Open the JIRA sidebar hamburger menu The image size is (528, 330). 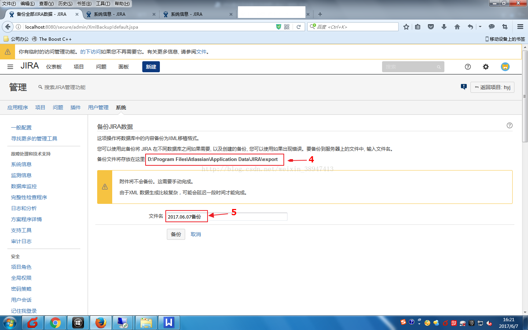(10, 67)
